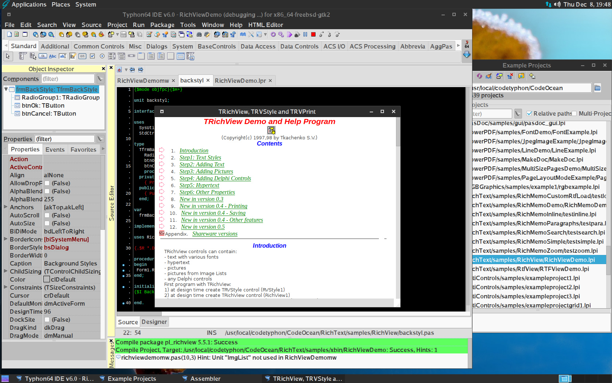
Task: Switch to the Data Access palette tab
Action: [258, 46]
